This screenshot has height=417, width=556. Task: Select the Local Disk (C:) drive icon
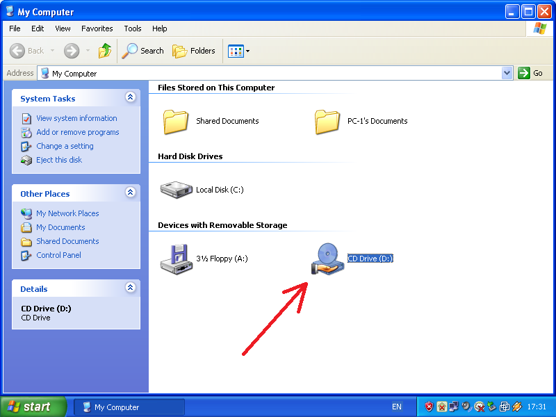[177, 190]
